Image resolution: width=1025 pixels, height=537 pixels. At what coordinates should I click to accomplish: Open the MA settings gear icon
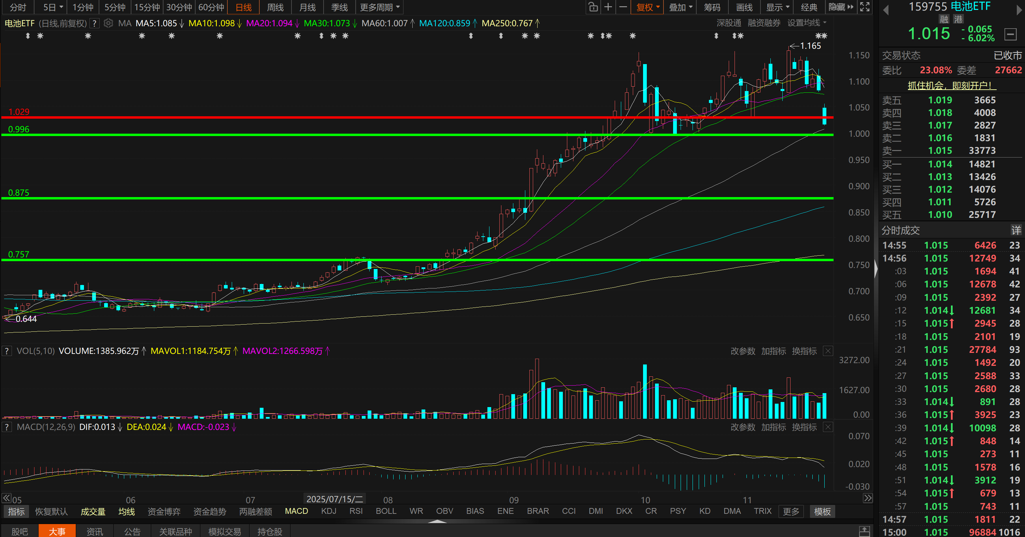(108, 24)
